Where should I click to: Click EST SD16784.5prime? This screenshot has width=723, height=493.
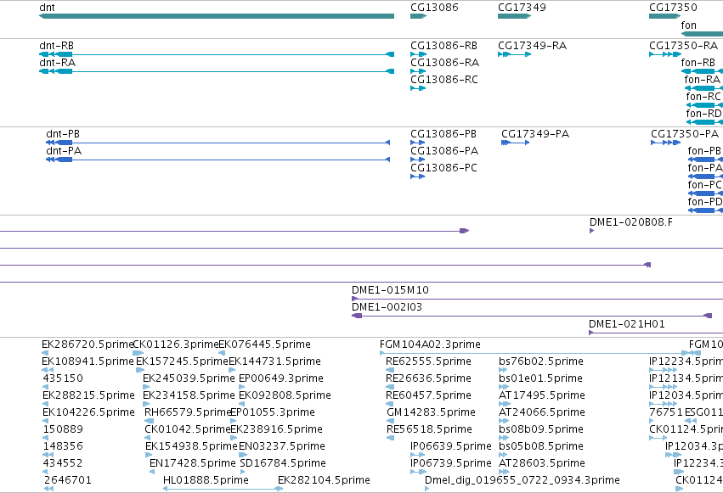(244, 473)
